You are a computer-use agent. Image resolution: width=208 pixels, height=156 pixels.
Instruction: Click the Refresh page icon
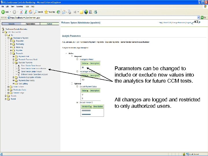(x=26, y=12)
